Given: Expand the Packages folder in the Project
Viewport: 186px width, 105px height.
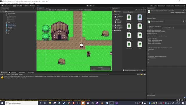Looking at the screenshot, I should coord(113,30).
